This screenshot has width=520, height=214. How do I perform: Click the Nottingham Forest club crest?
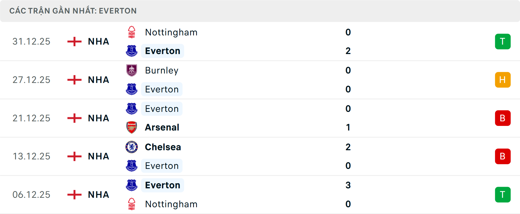[132, 32]
